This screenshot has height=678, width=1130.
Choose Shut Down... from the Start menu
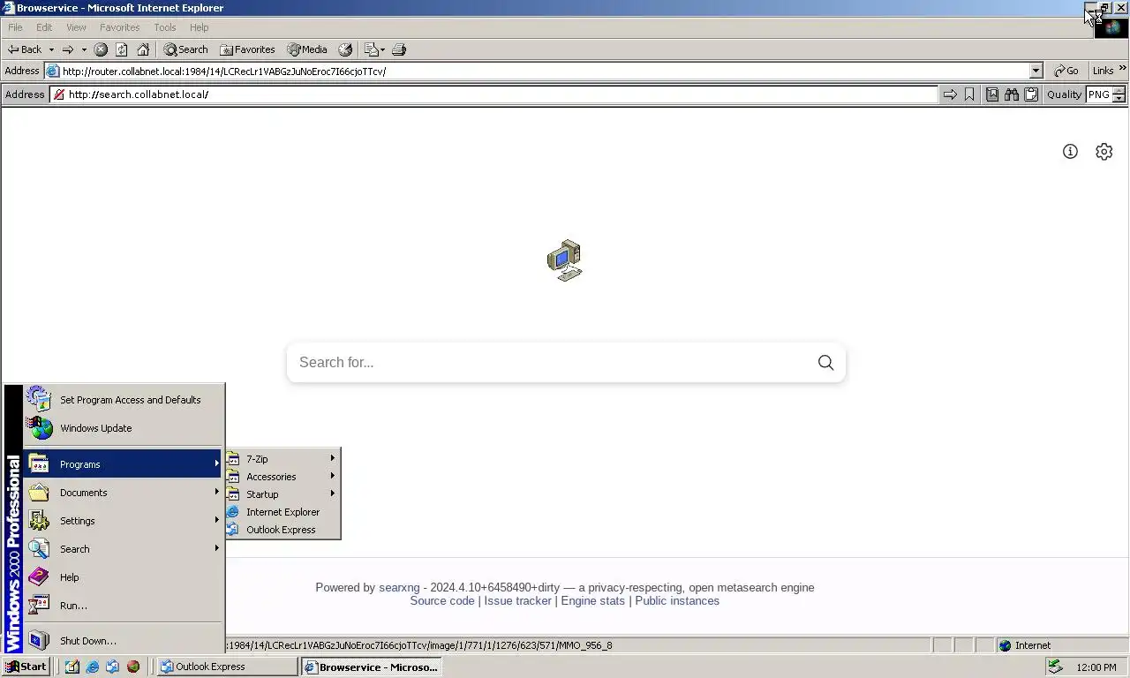[x=124, y=641]
